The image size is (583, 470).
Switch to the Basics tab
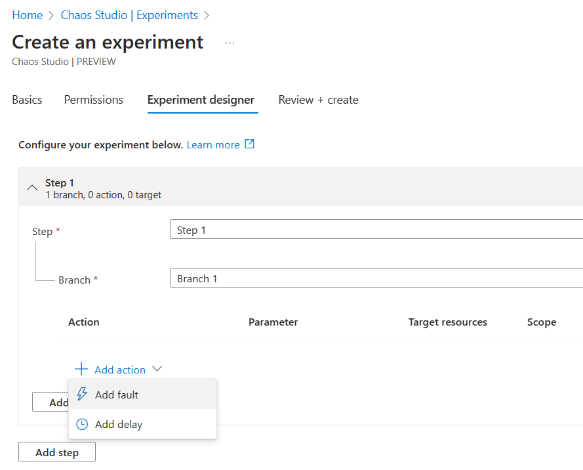[27, 100]
